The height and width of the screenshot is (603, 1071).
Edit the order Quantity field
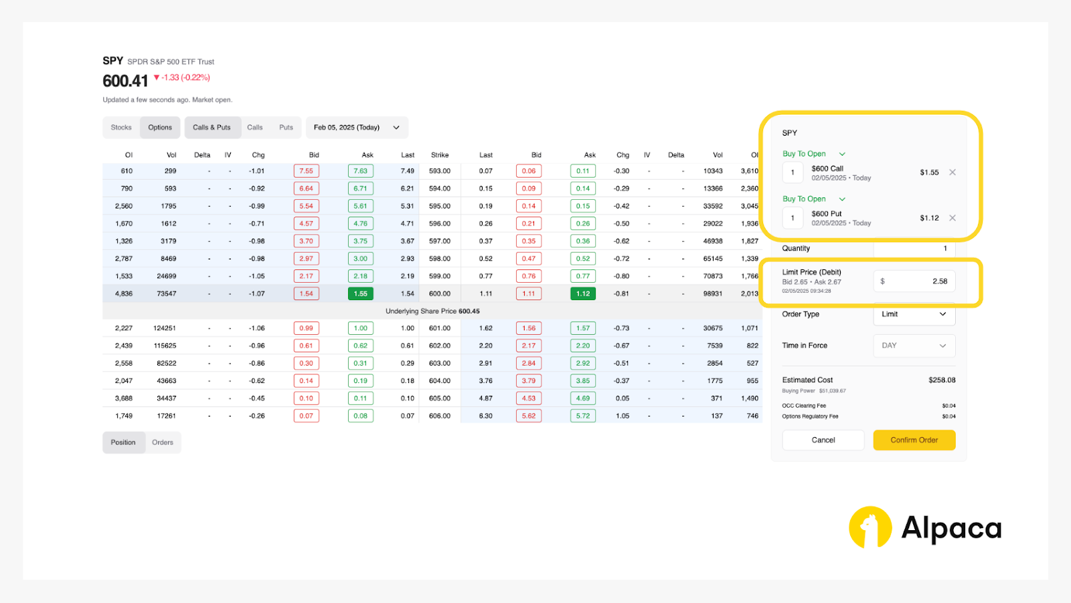point(914,249)
